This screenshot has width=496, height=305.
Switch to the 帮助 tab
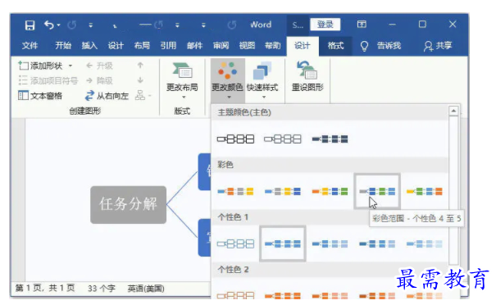(273, 46)
